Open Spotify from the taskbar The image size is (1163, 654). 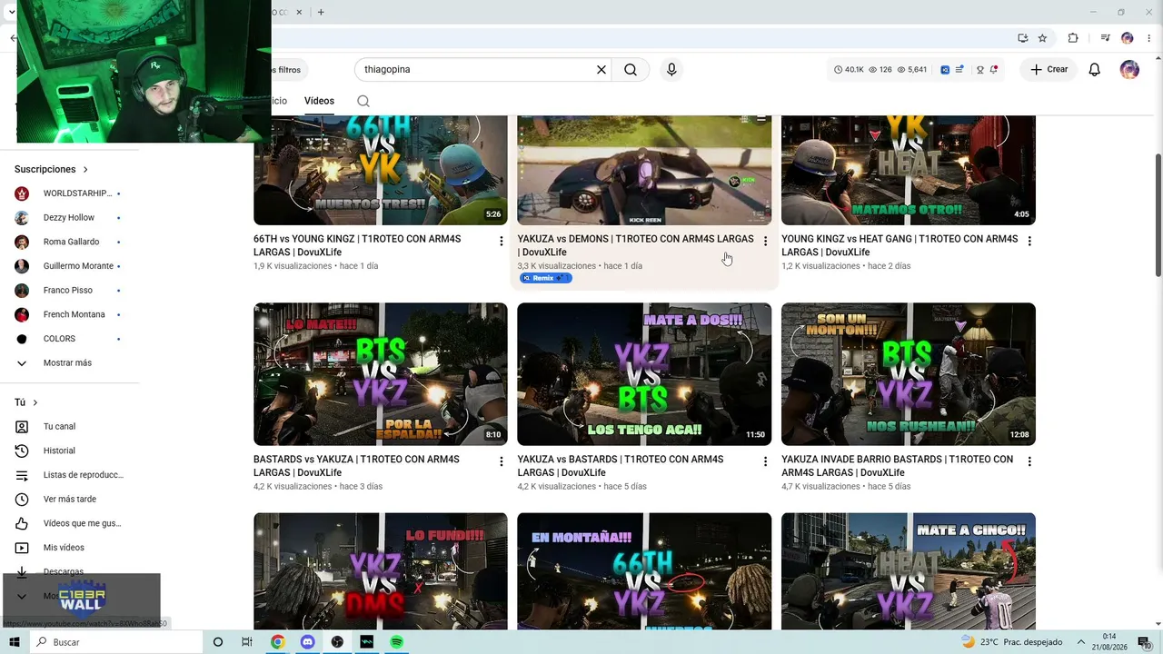tap(396, 642)
